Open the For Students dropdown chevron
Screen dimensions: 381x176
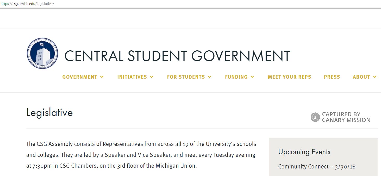(x=209, y=77)
